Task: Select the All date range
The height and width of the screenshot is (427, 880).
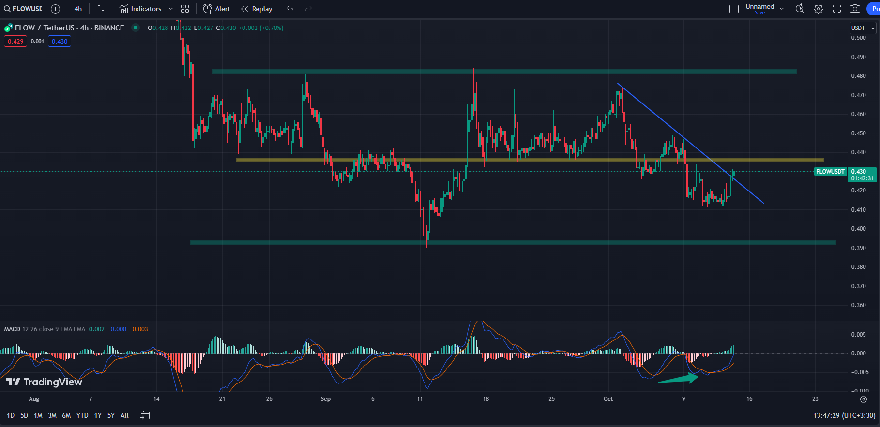Action: pos(124,415)
